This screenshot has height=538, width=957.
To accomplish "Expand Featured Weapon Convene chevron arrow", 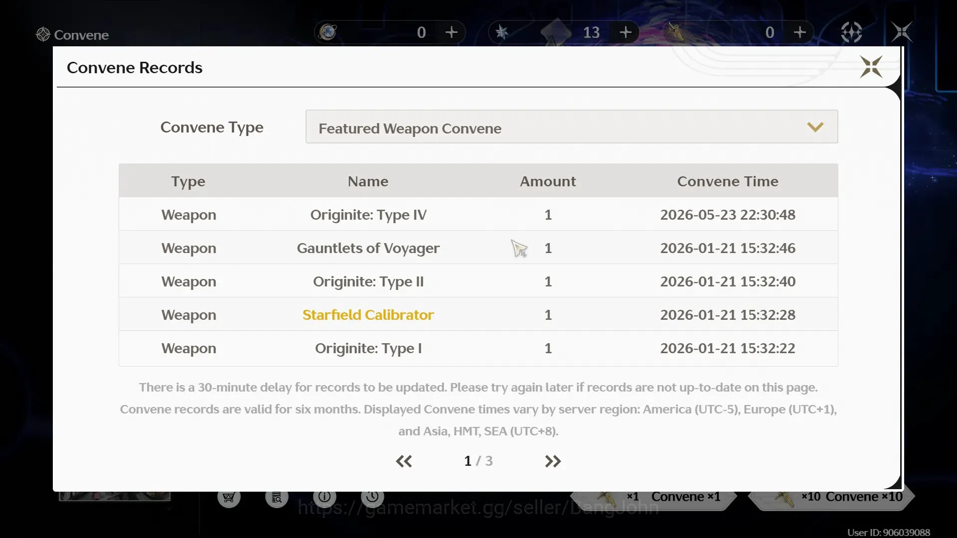I will (815, 127).
